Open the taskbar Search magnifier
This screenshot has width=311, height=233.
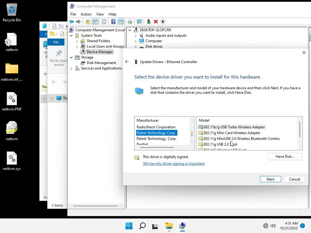click(142, 226)
